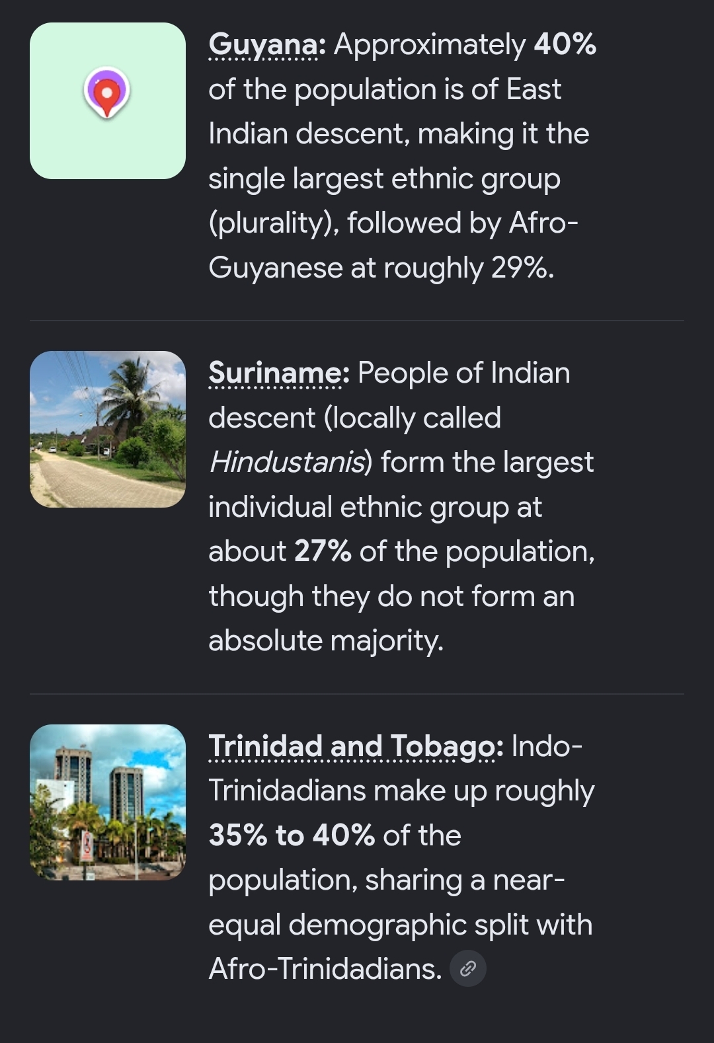
Task: Open the source link chain icon
Action: (468, 969)
